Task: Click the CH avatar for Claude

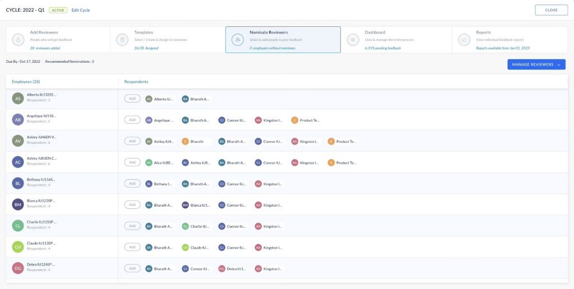Action: point(18,246)
